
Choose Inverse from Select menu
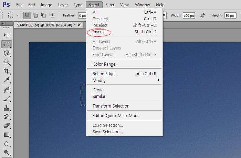tap(124, 32)
